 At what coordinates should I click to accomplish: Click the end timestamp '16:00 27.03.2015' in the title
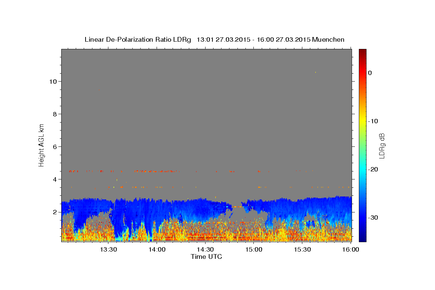click(x=283, y=40)
